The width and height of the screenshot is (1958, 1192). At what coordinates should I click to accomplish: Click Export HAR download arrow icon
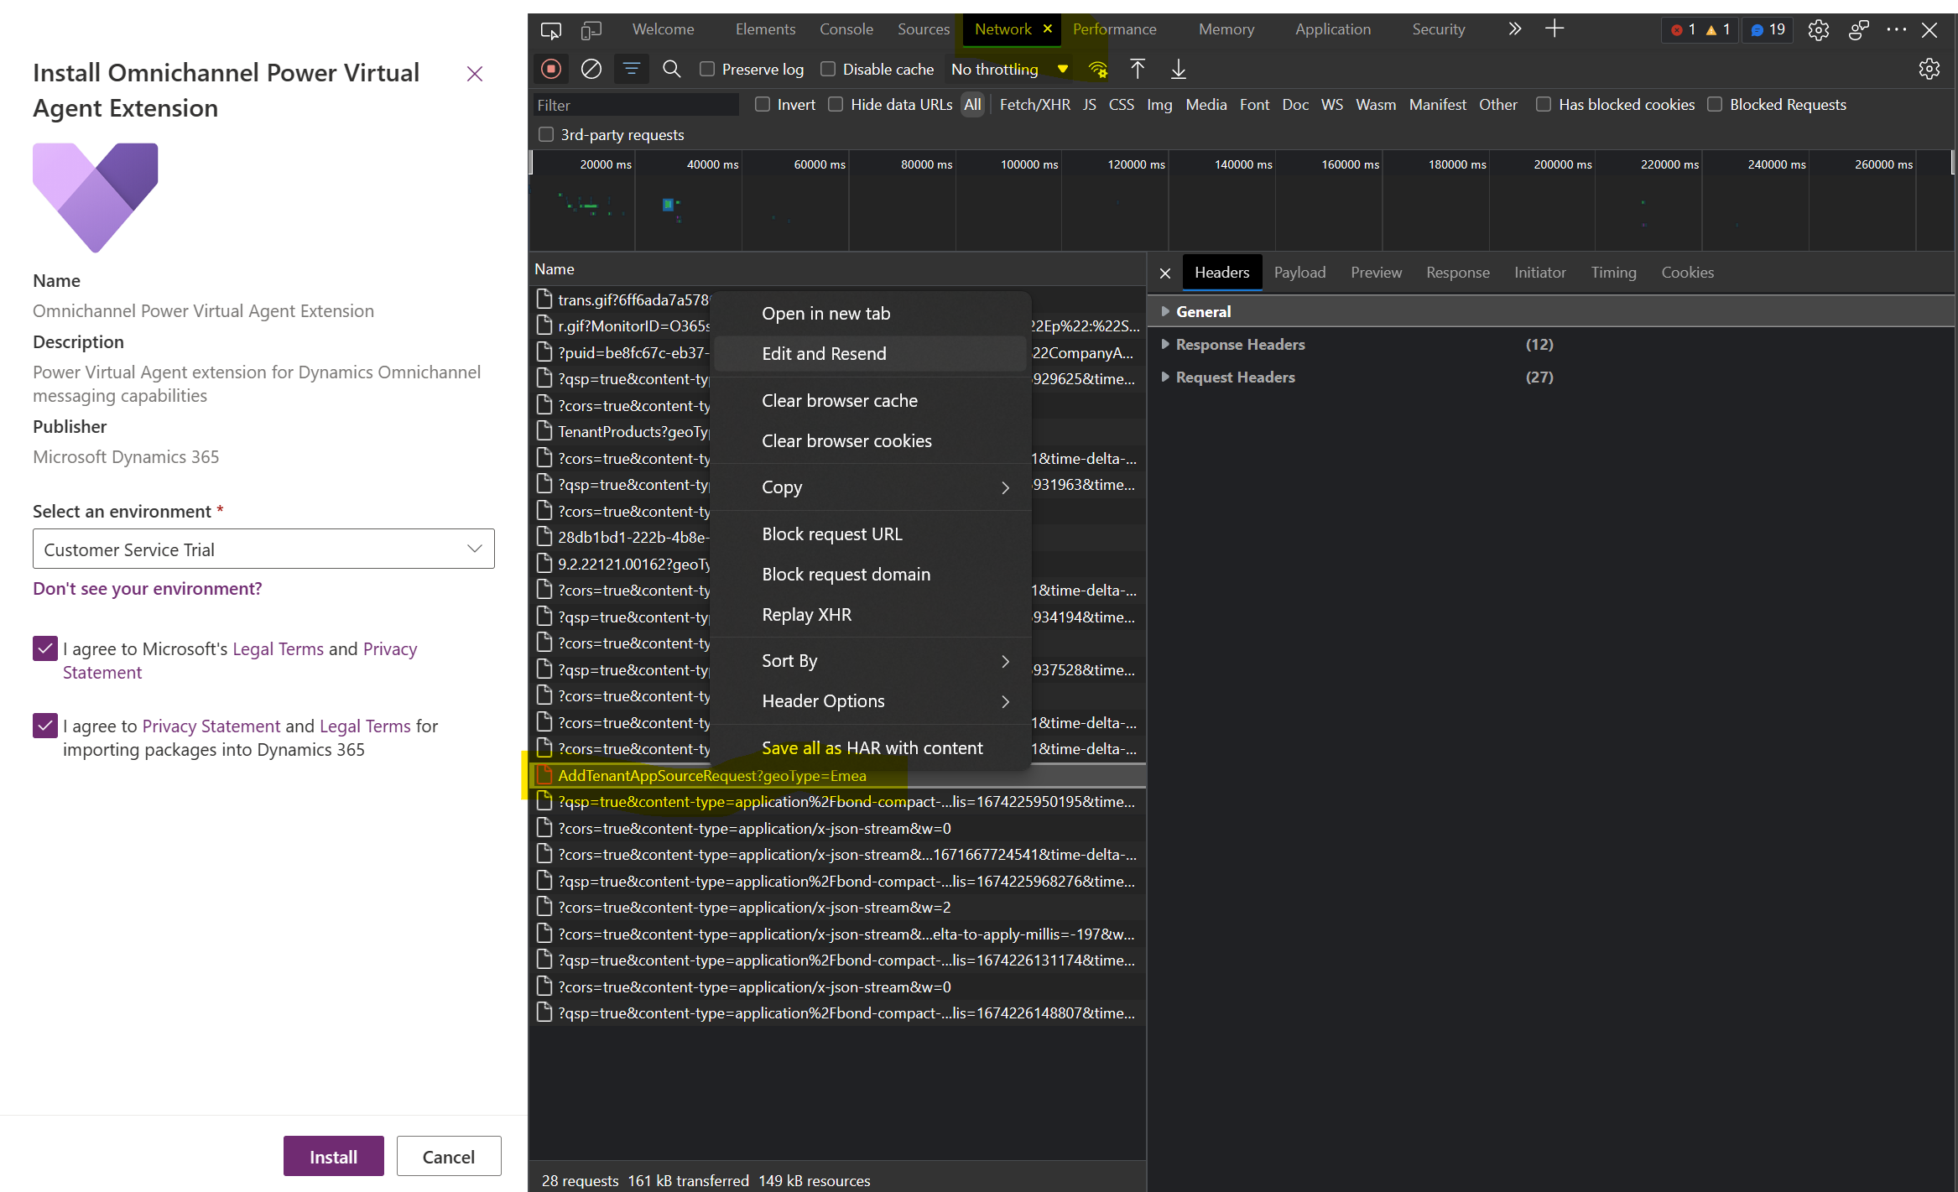pos(1179,69)
